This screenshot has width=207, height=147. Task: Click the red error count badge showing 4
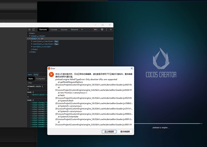point(96,29)
